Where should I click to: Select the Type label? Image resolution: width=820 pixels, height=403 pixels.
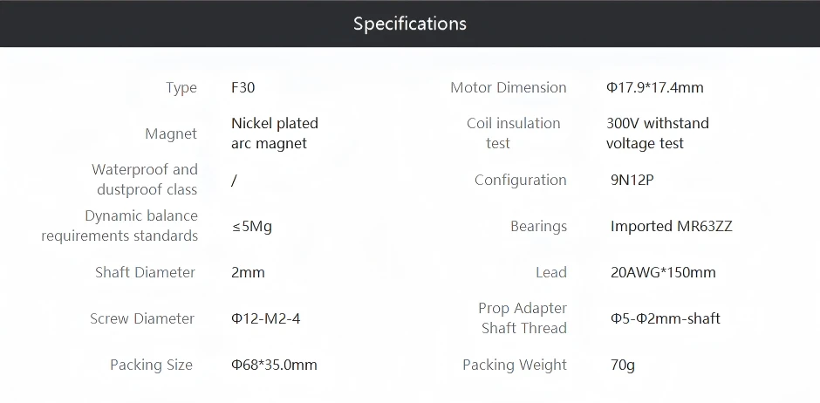pyautogui.click(x=181, y=87)
